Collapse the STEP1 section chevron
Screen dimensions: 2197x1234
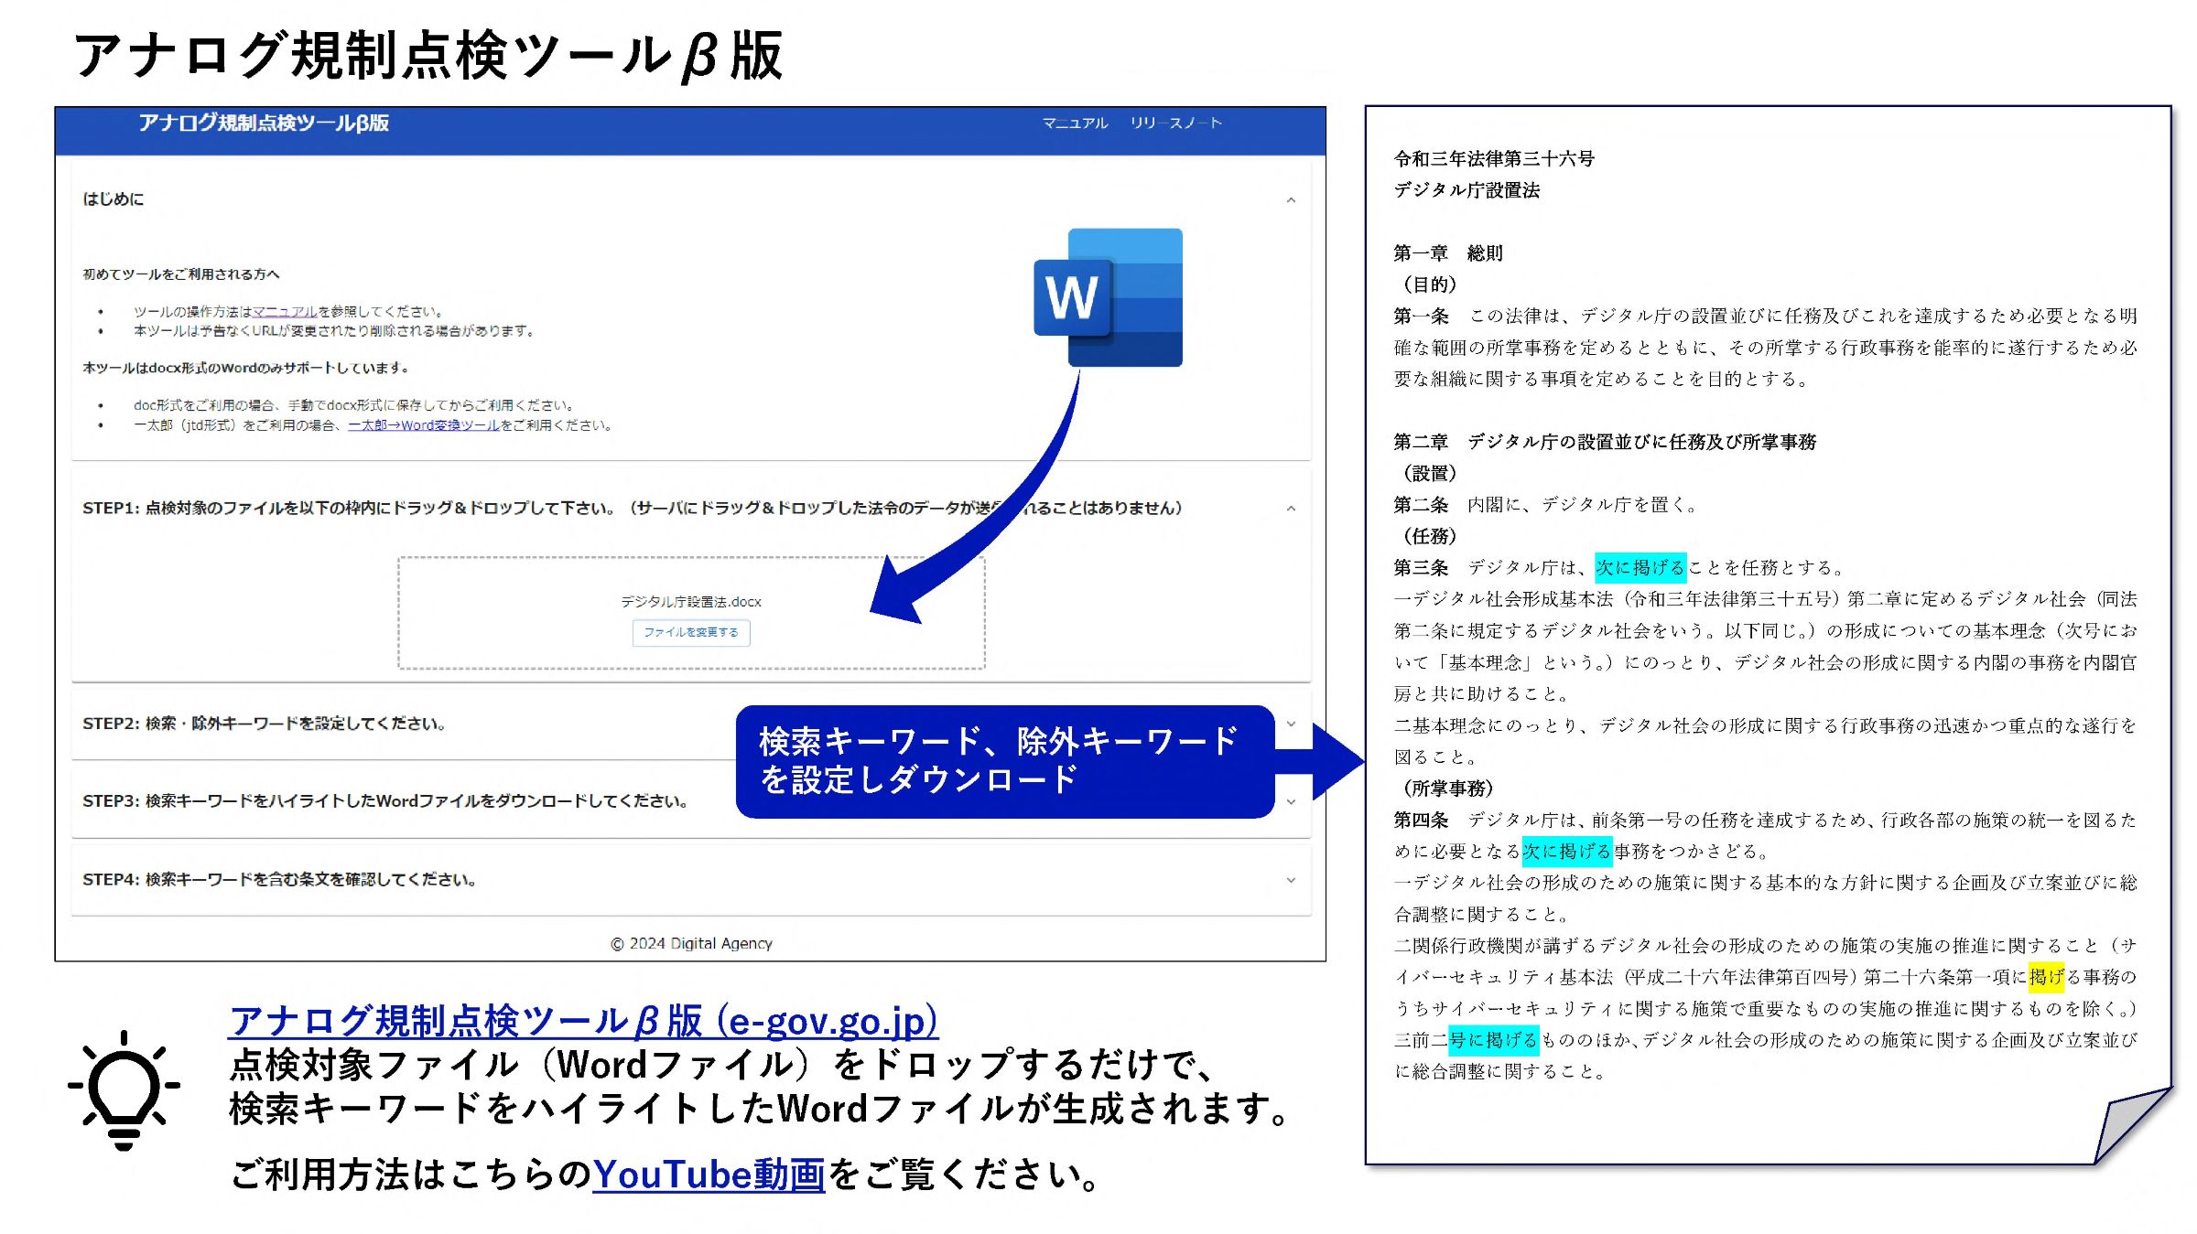(x=1291, y=509)
